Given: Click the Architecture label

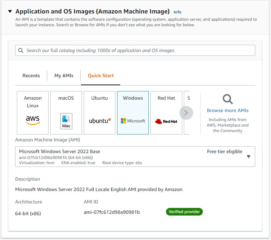Looking at the screenshot, I should 29,202.
